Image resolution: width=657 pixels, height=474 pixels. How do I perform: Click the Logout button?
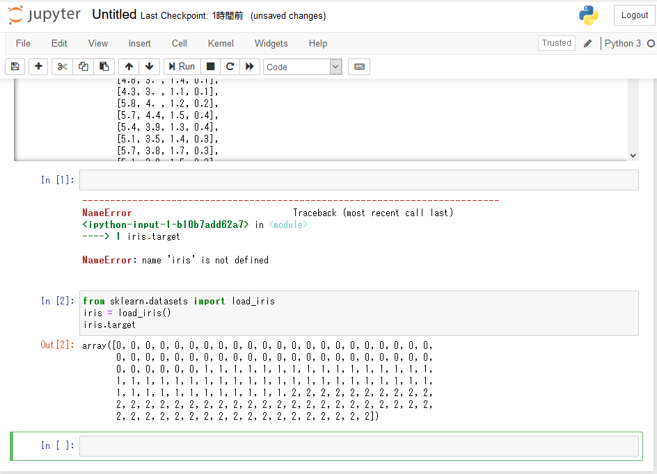click(x=634, y=15)
